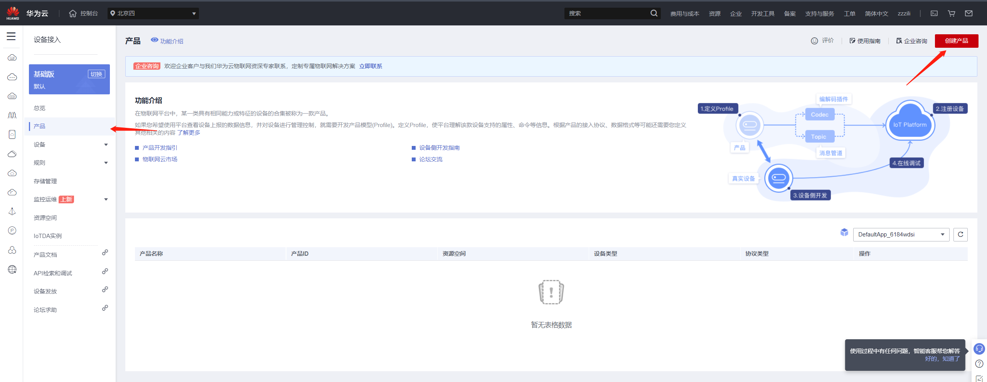Open the 设备侧开发指南 link

coord(440,148)
